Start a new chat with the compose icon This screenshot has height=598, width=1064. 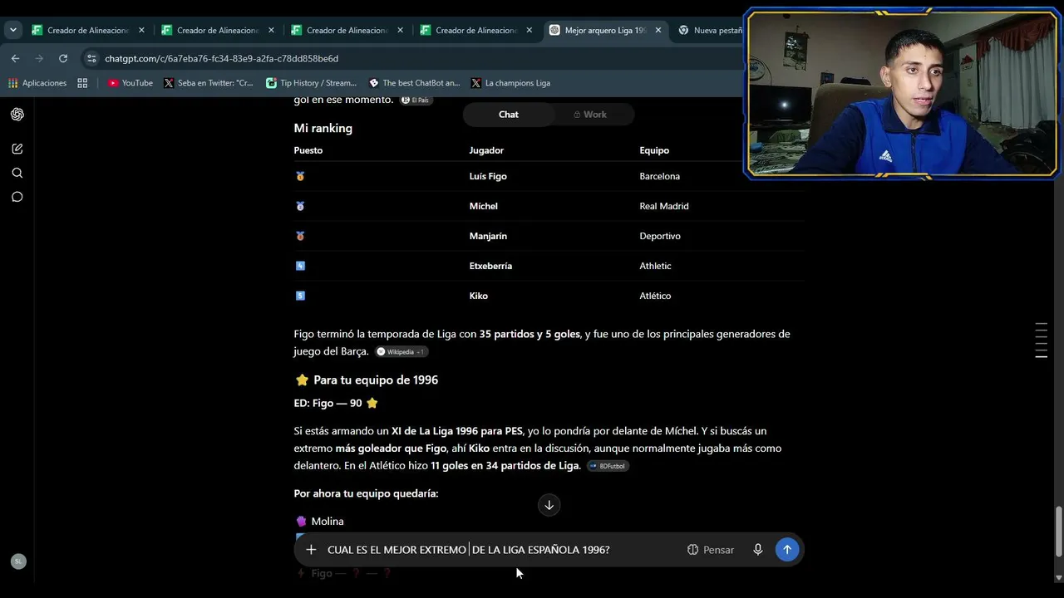click(x=17, y=149)
